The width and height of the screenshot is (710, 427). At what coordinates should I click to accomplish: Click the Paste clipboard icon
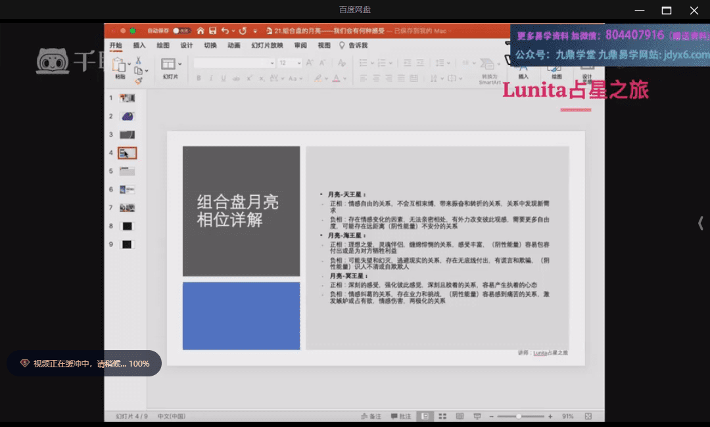[120, 65]
